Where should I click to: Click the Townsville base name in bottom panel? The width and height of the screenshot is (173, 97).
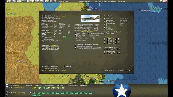(x=16, y=85)
